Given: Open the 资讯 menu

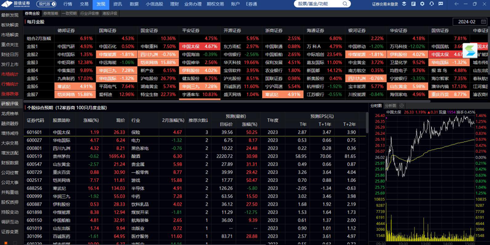Looking at the screenshot, I should [x=118, y=4].
